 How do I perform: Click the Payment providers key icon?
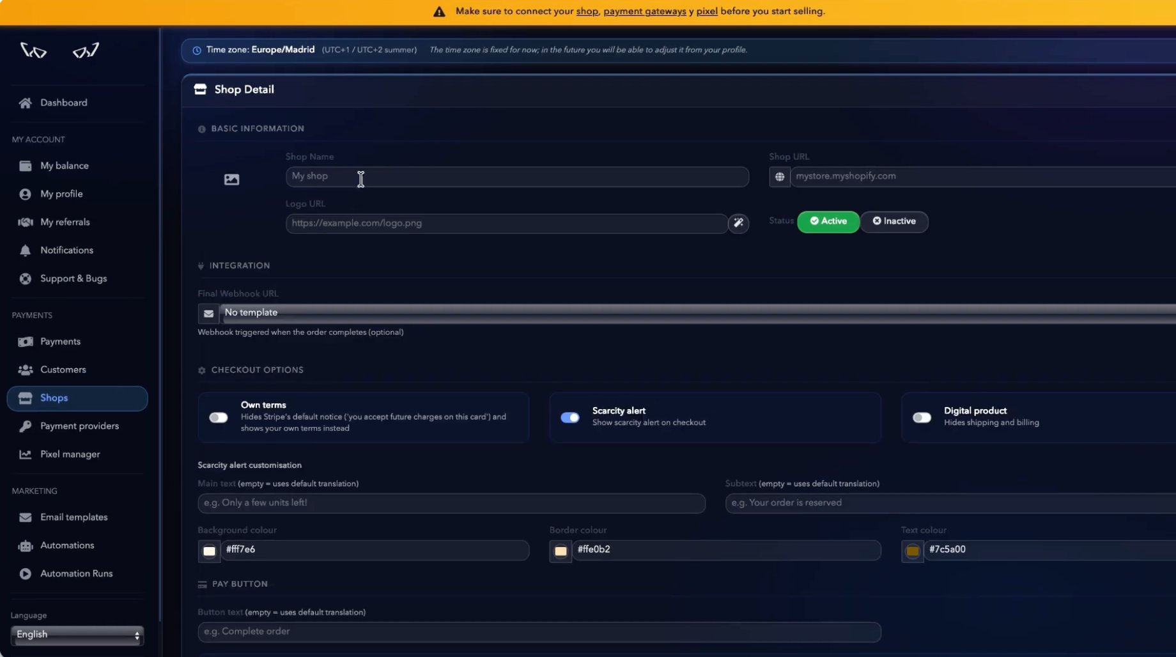pos(25,426)
